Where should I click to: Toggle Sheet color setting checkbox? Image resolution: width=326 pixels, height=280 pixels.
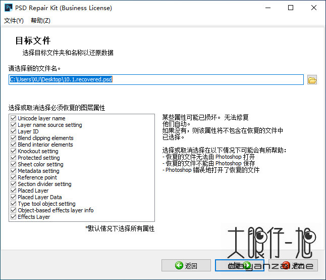(x=13, y=164)
